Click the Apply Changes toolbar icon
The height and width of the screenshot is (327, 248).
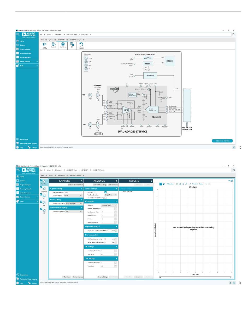(x=44, y=45)
